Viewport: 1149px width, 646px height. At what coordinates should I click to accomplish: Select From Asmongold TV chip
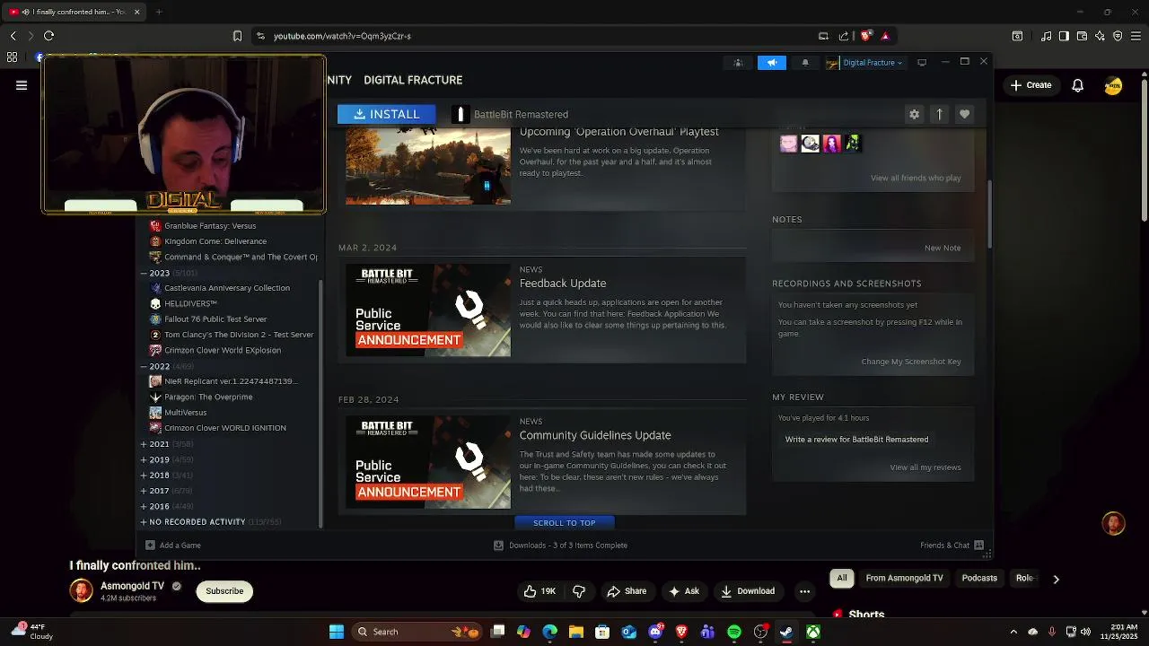pos(904,579)
